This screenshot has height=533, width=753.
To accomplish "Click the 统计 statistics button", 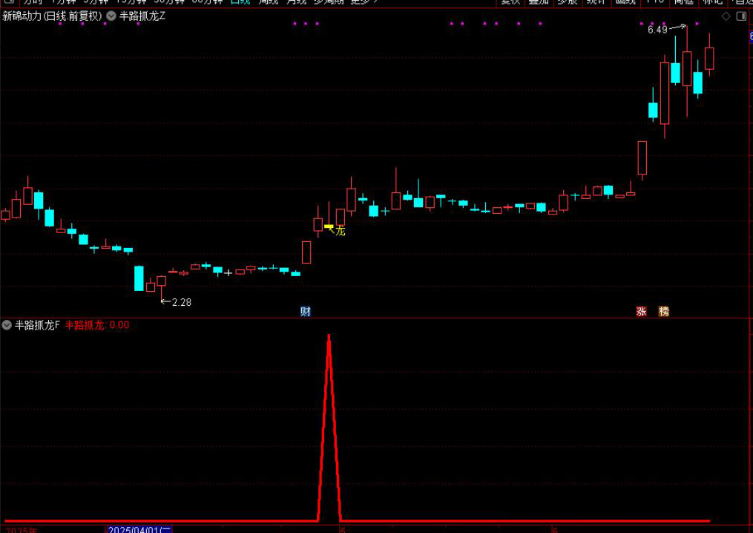I will coord(596,2).
